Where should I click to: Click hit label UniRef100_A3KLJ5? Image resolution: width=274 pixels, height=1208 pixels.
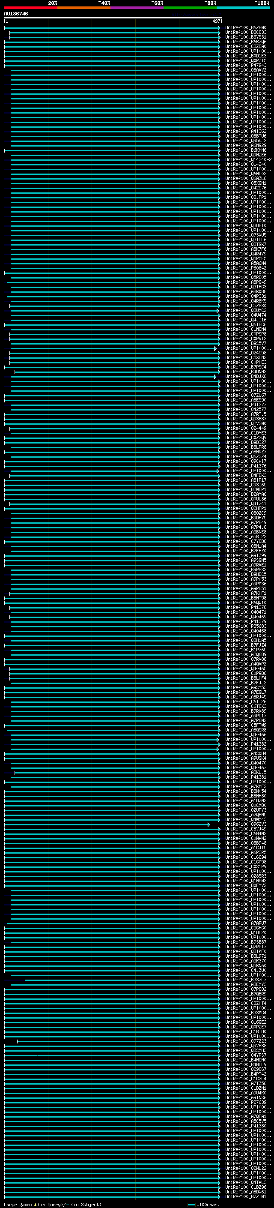coord(246,772)
